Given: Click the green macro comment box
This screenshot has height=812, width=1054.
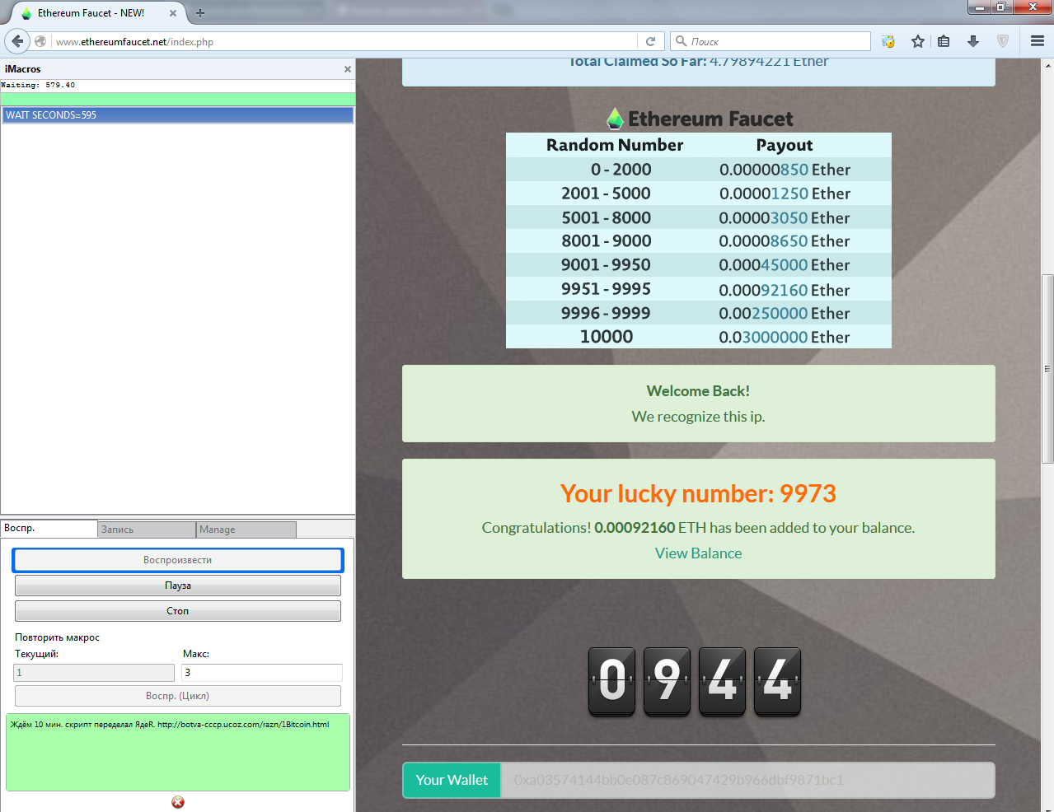Looking at the screenshot, I should tap(178, 752).
